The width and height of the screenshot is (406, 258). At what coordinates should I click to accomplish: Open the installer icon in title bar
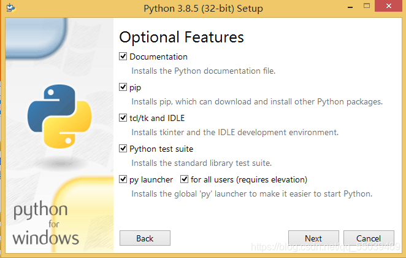coord(10,7)
